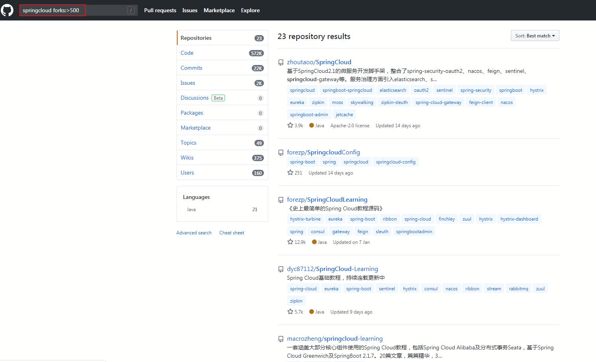Select the Commits results filter
This screenshot has height=362, width=596.
[222, 68]
